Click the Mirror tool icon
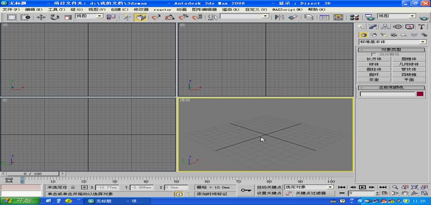Viewport: 431px width, 205px height. (280, 17)
